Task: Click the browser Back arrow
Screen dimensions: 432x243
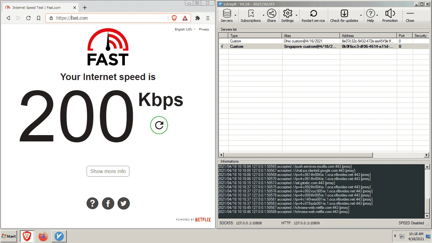Action: tap(9, 18)
